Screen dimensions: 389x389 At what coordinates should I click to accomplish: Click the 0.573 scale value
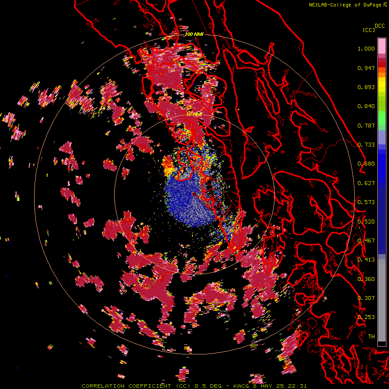point(366,202)
